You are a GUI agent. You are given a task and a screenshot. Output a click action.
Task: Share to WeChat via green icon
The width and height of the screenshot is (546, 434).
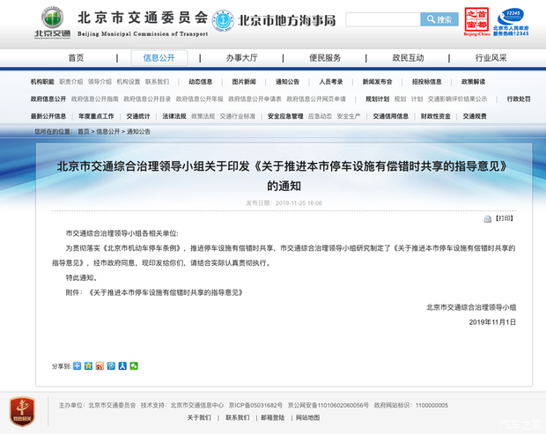(134, 365)
